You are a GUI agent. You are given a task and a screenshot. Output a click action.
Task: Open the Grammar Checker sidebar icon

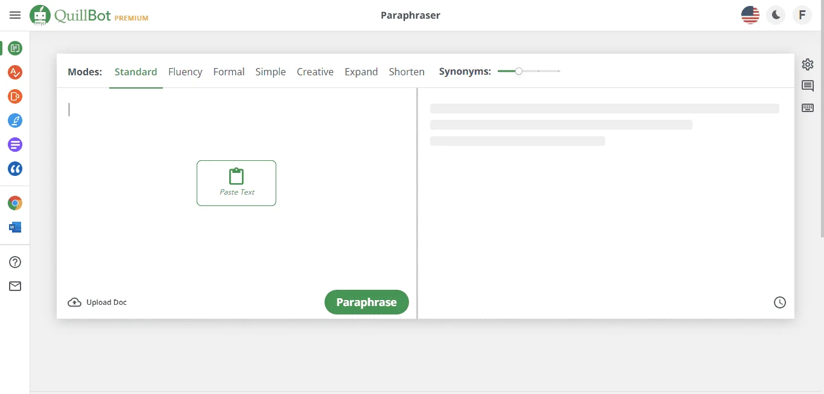point(15,72)
